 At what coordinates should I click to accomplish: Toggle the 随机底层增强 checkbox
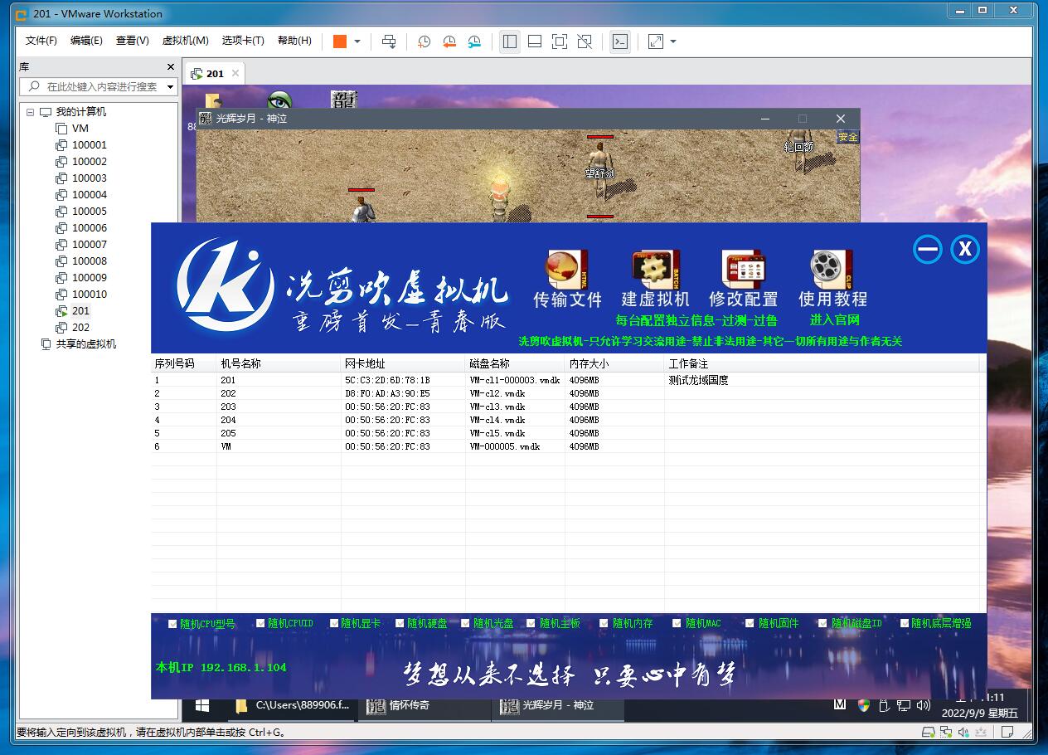point(904,624)
